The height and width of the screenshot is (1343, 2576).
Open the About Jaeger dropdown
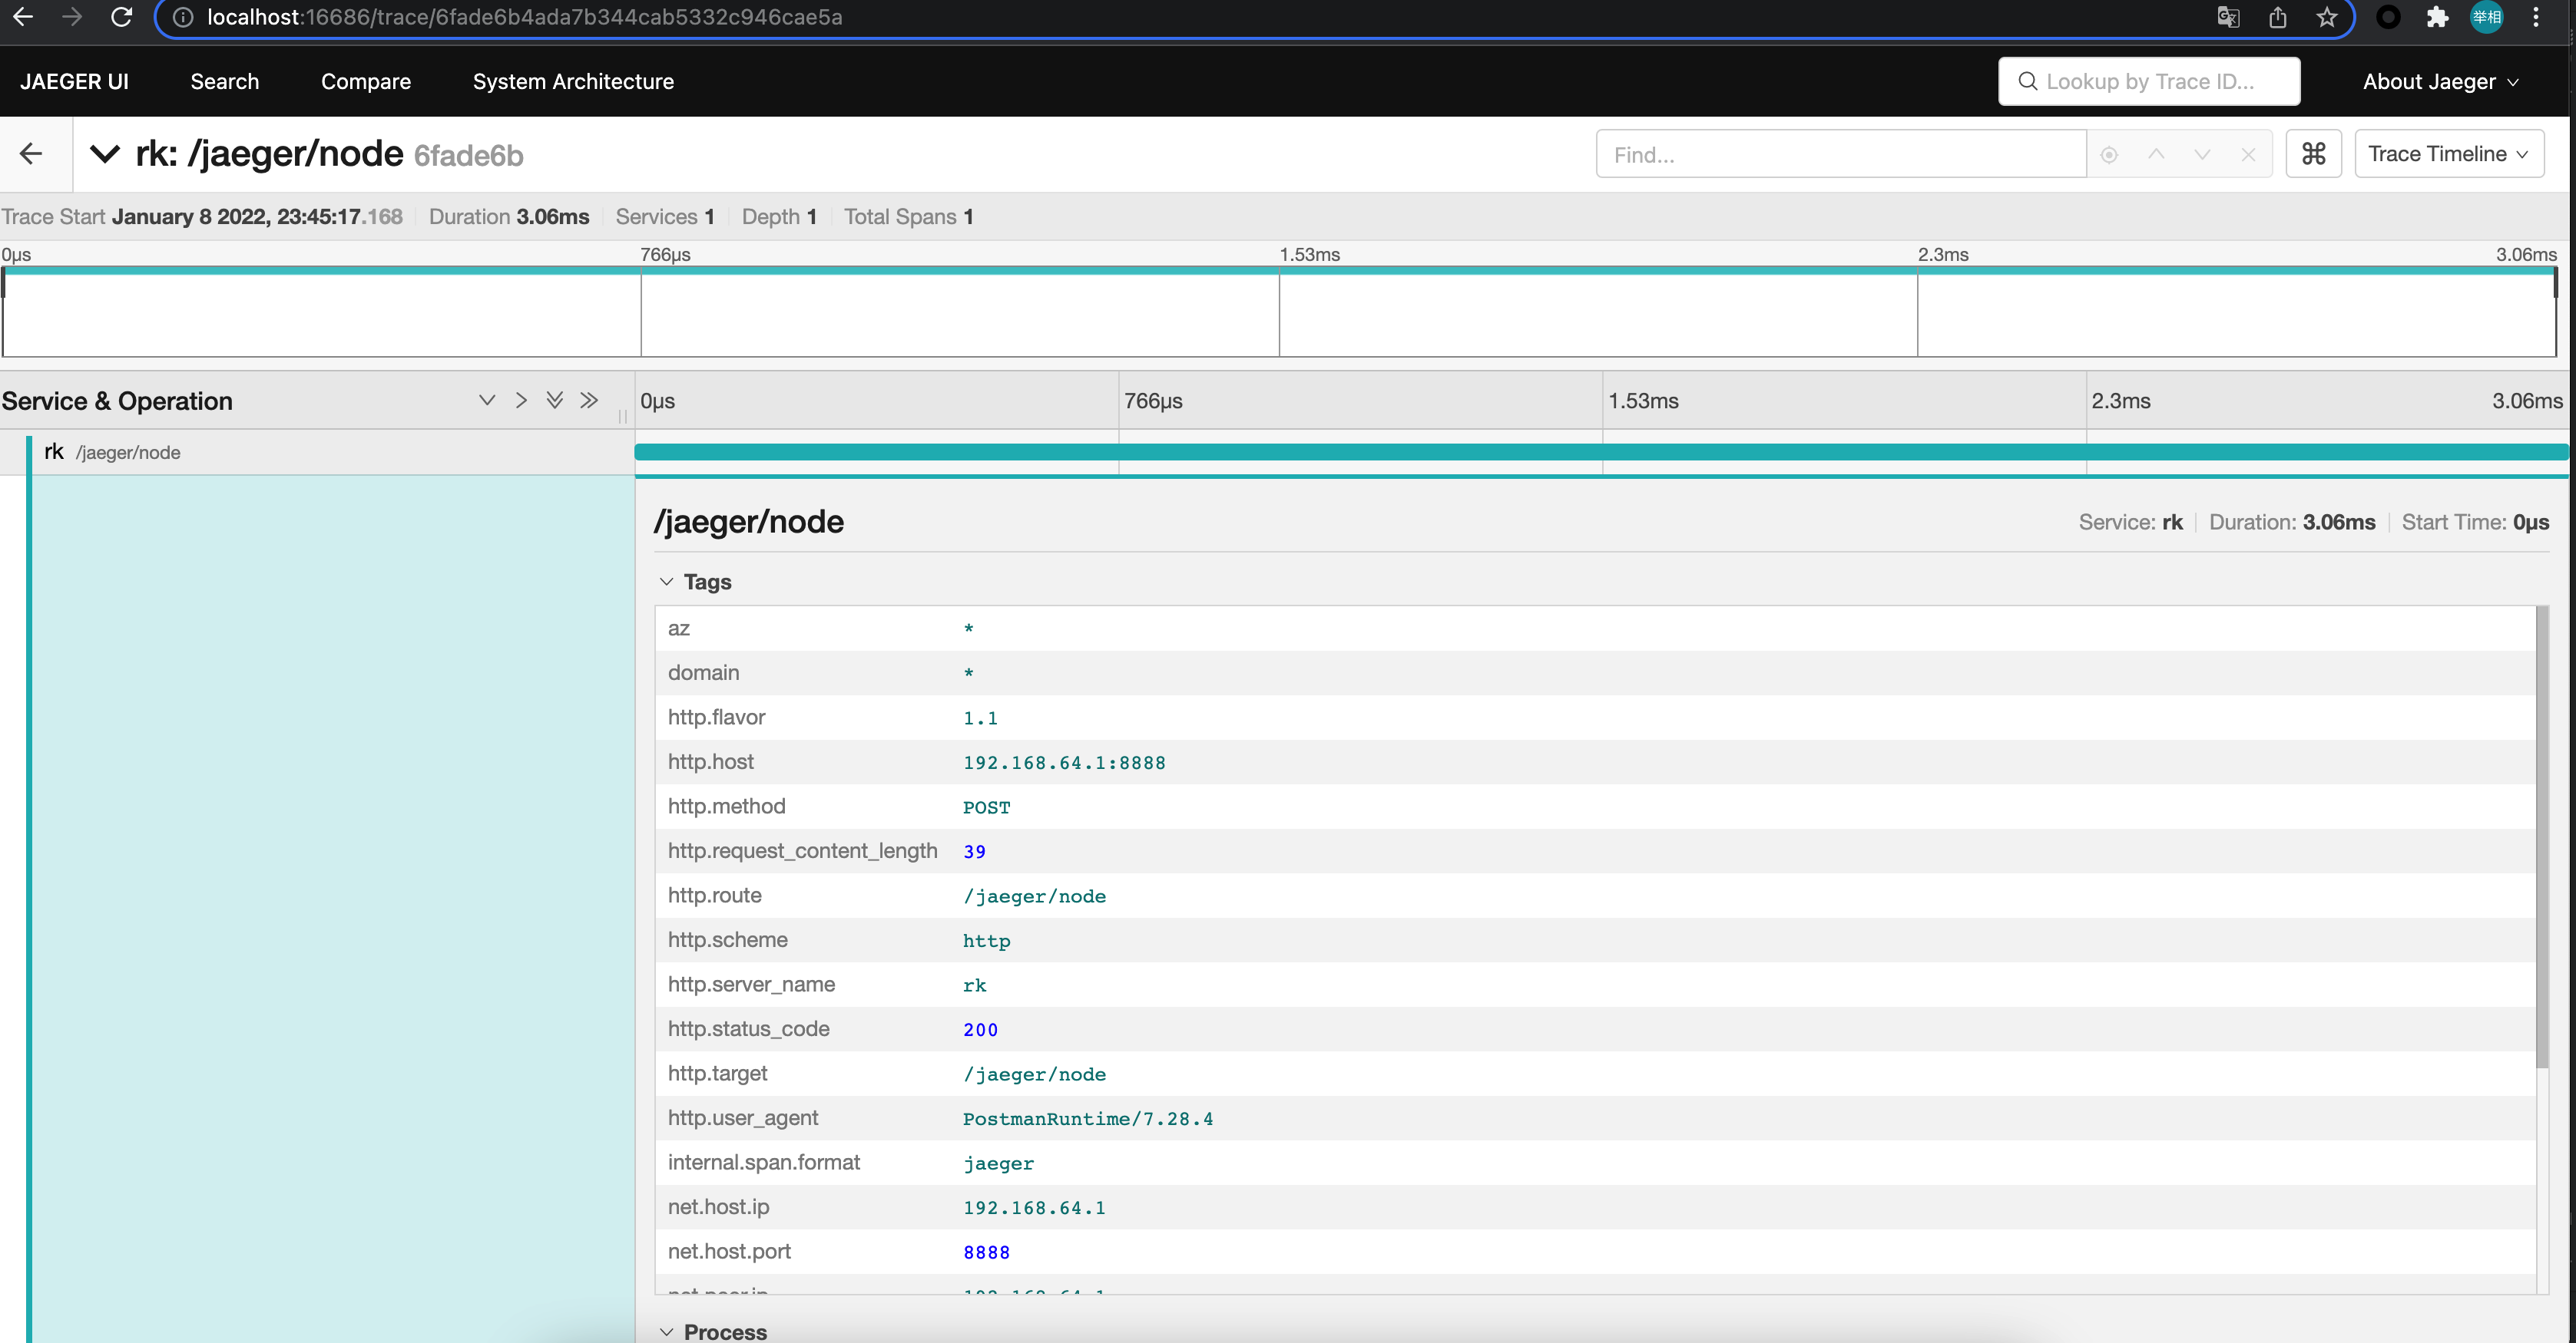(x=2440, y=81)
